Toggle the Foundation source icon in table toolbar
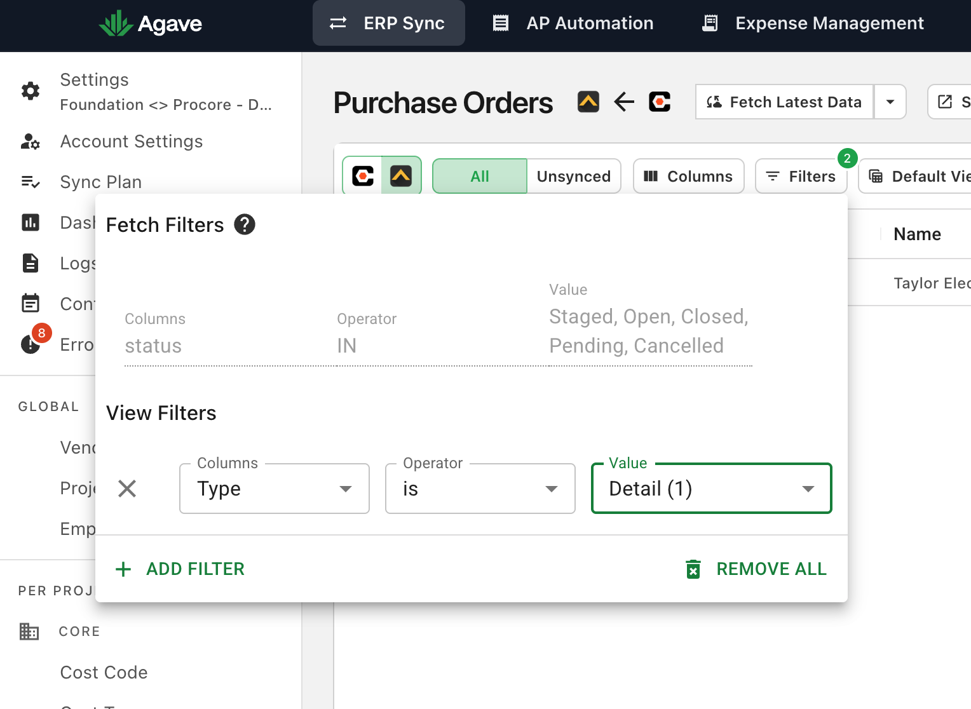The height and width of the screenshot is (709, 971). (x=401, y=176)
